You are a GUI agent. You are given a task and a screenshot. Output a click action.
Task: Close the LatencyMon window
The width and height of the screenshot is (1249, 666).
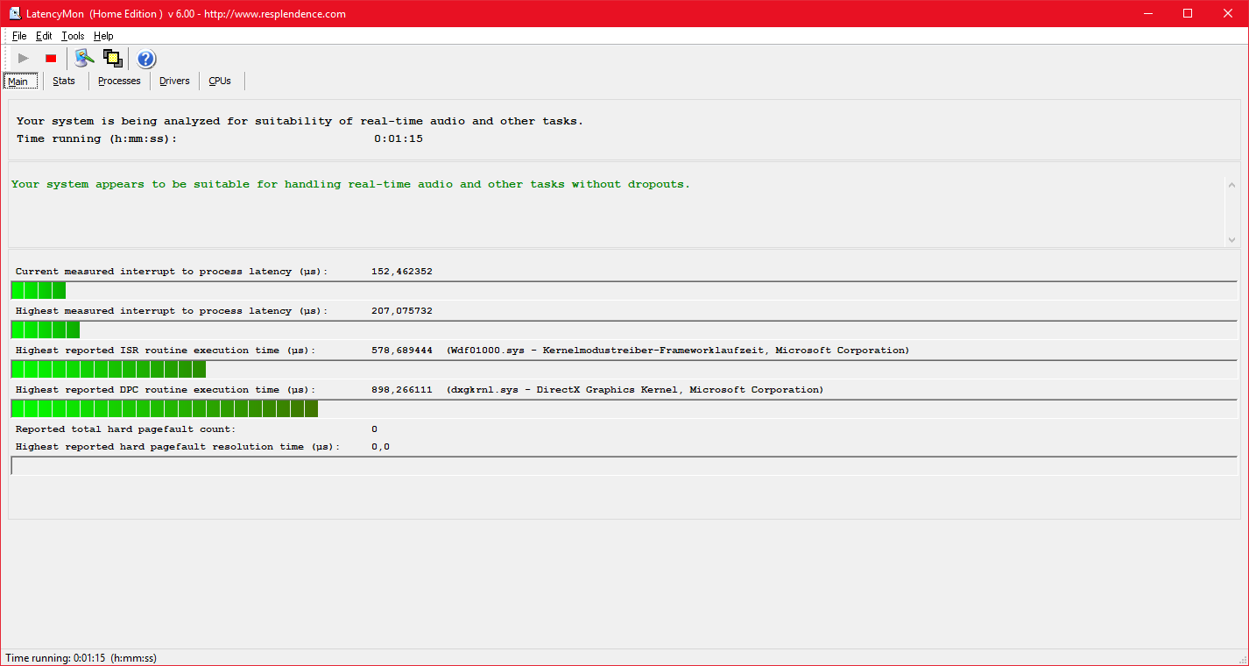1228,13
